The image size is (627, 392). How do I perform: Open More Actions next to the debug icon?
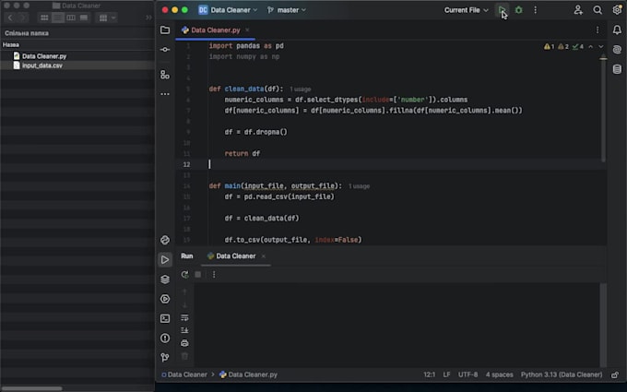[535, 10]
